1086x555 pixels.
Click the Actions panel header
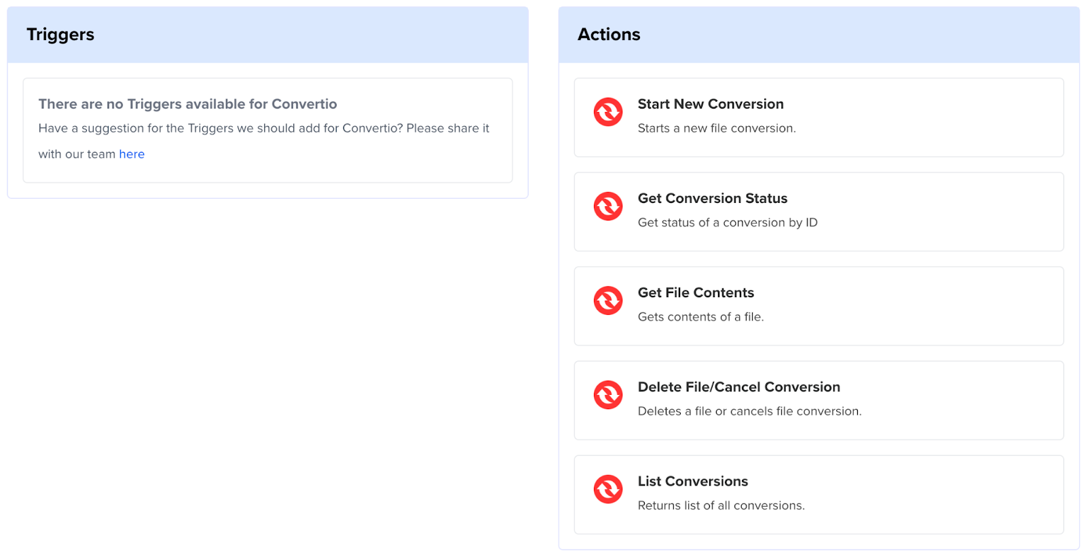[819, 35]
